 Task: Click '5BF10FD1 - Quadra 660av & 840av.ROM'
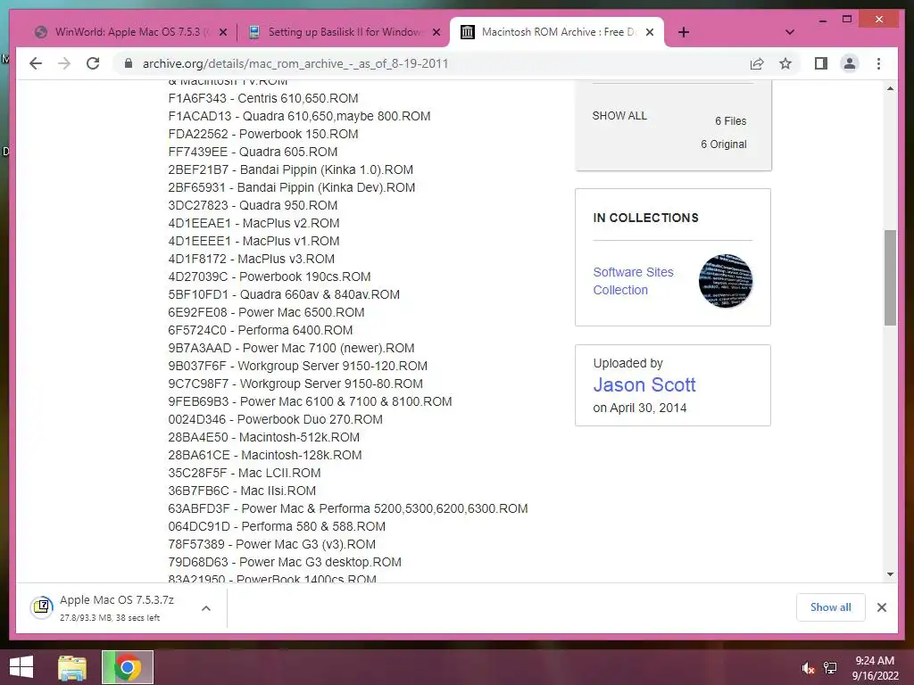click(x=284, y=294)
